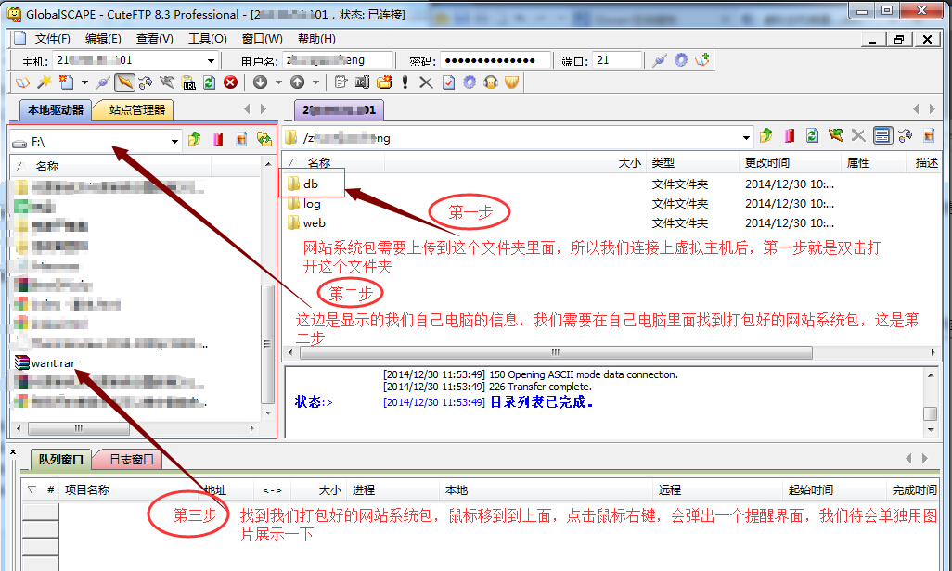
Task: Sort remote list by 更改时间 column
Action: coord(790,162)
